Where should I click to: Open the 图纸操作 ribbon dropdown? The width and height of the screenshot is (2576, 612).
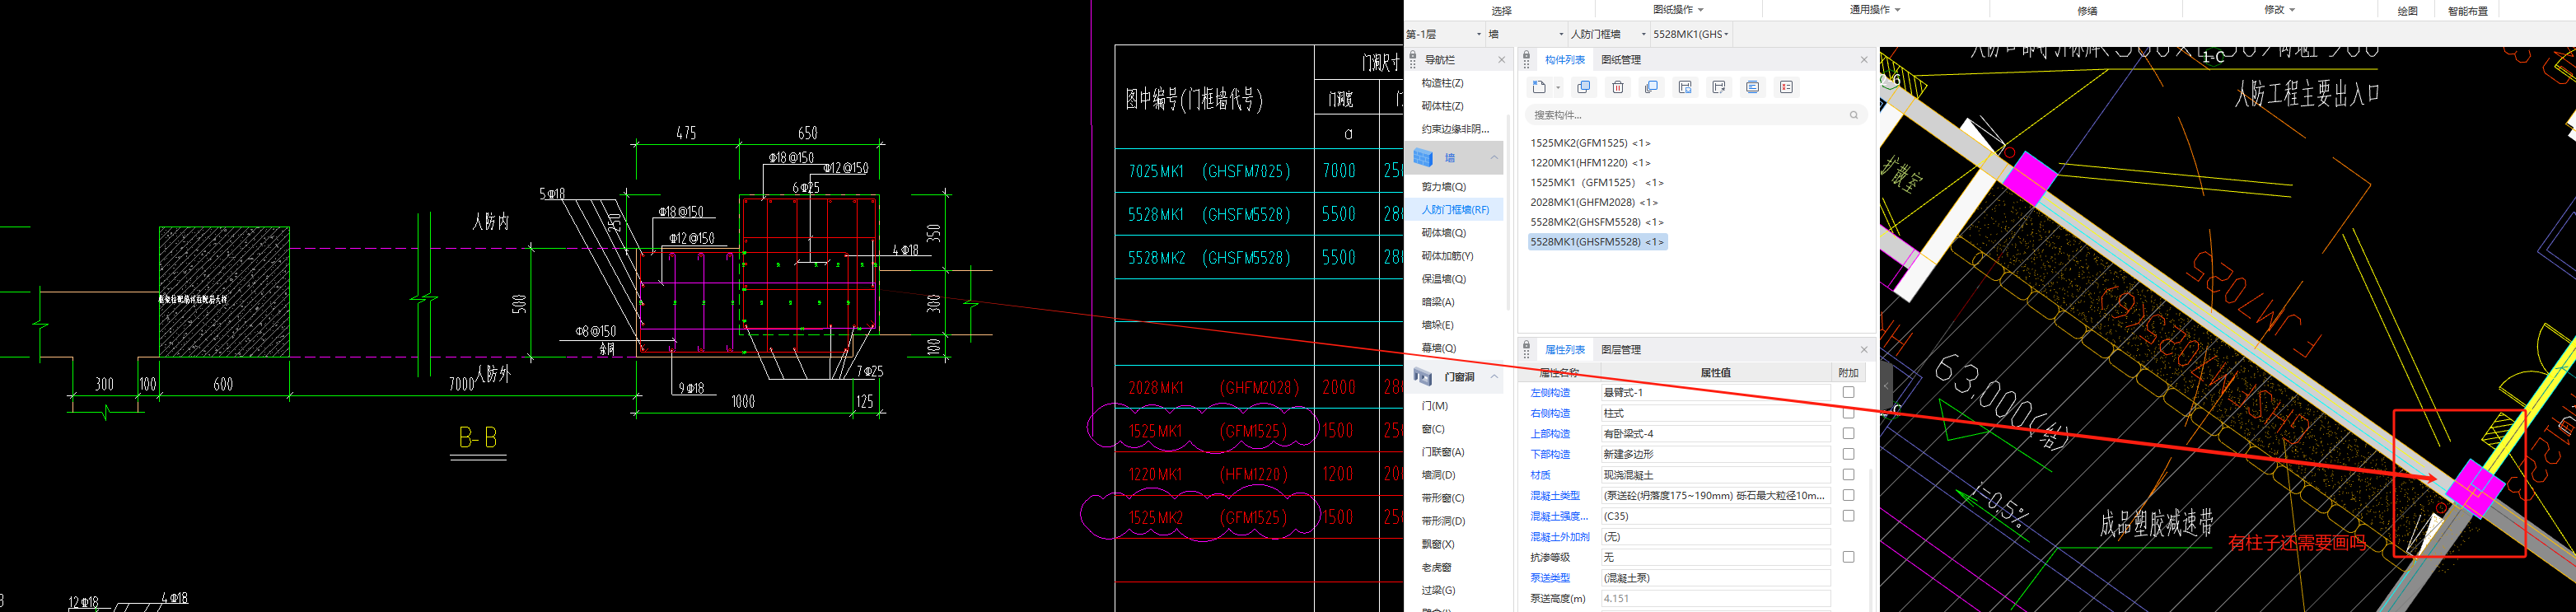point(1679,10)
